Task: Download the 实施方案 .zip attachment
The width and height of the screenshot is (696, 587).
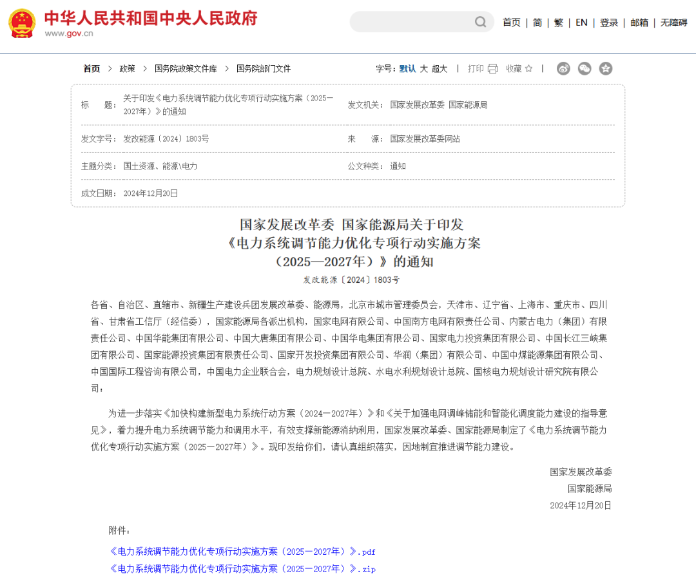Action: (x=242, y=569)
